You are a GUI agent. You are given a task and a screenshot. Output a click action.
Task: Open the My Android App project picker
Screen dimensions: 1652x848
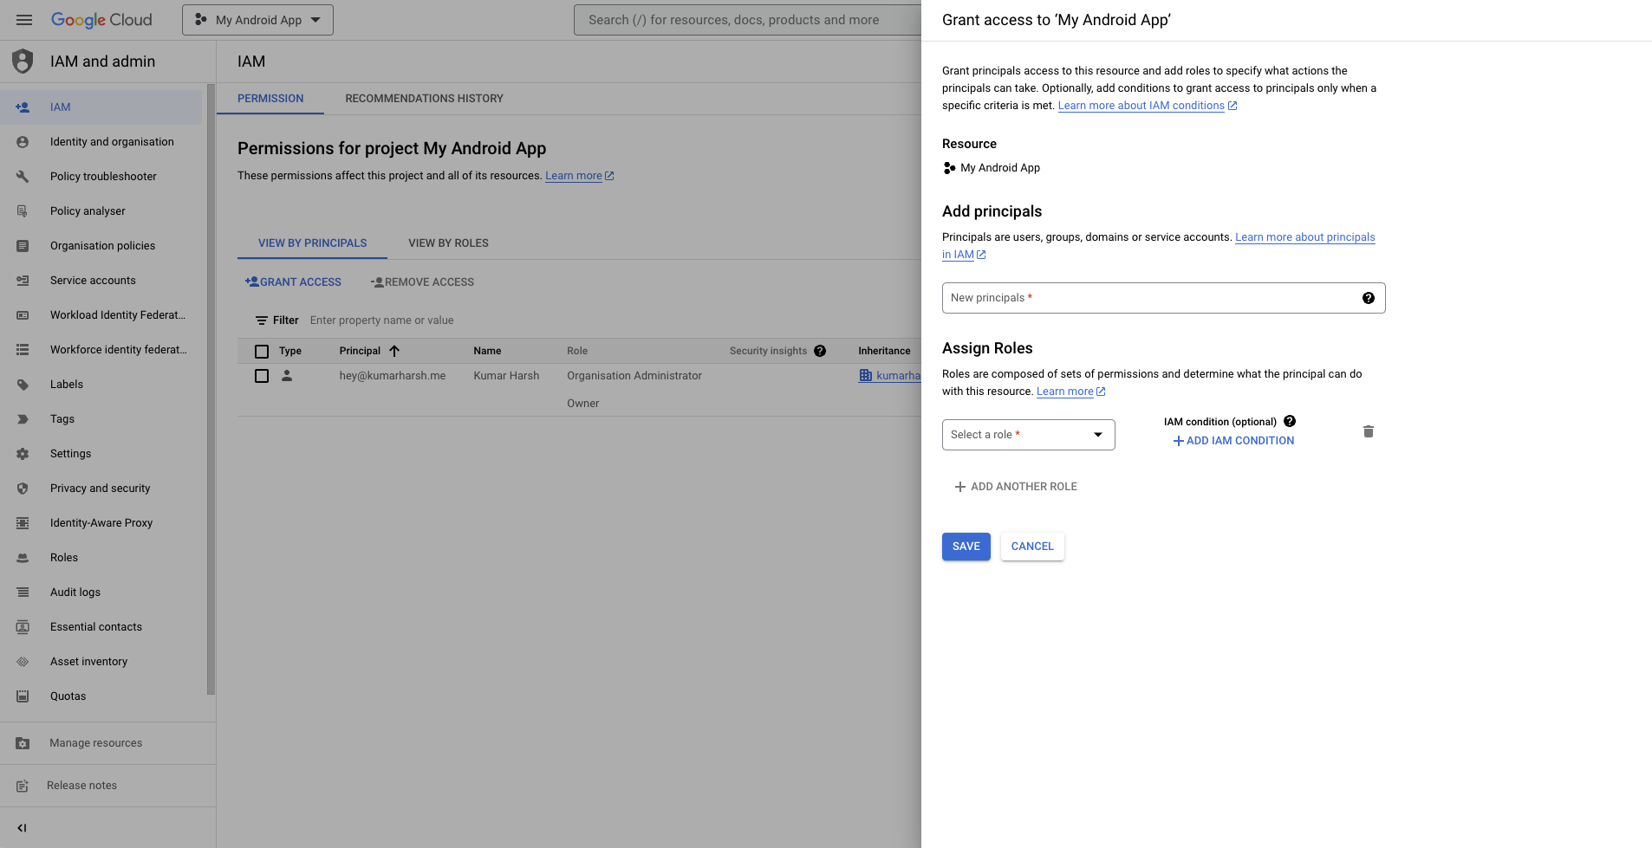[x=257, y=20]
